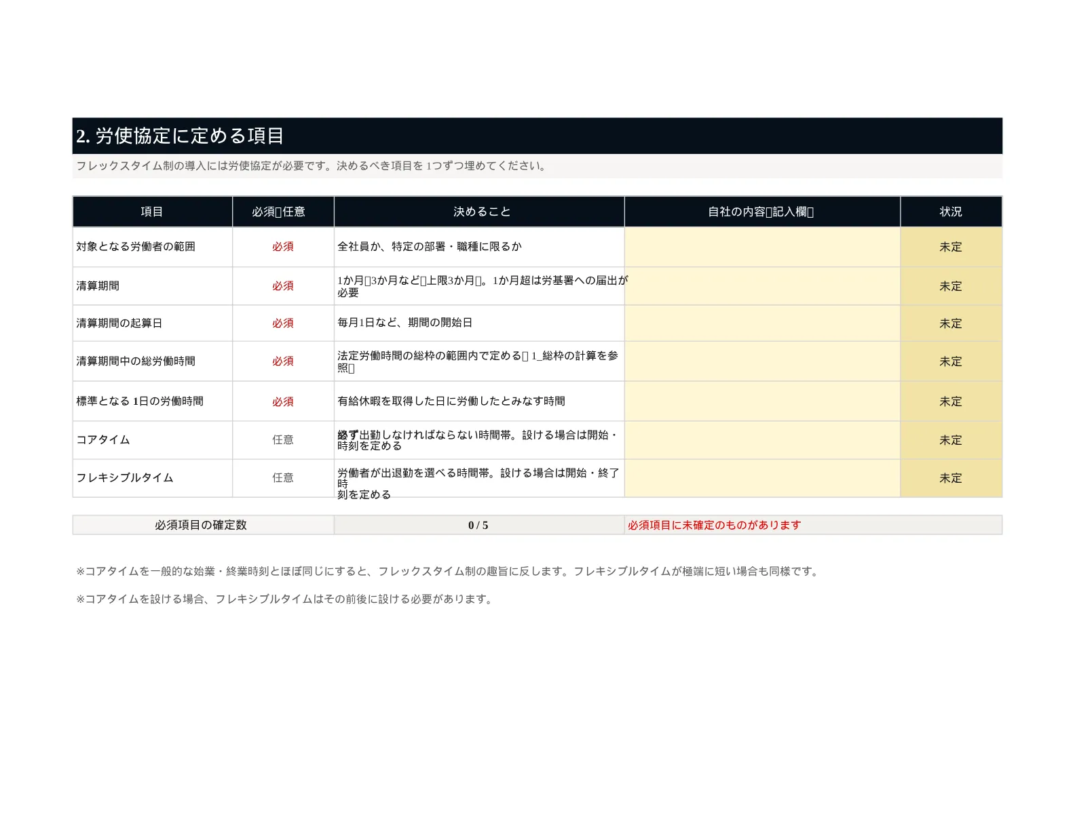Click the red 必須項目に未確定のものがあります warning
The image size is (1075, 830).
point(715,525)
